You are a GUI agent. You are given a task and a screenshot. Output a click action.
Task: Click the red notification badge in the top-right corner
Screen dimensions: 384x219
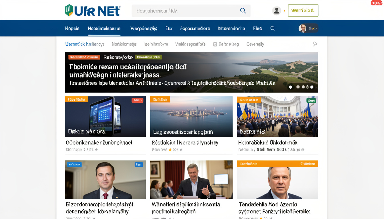click(376, 3)
